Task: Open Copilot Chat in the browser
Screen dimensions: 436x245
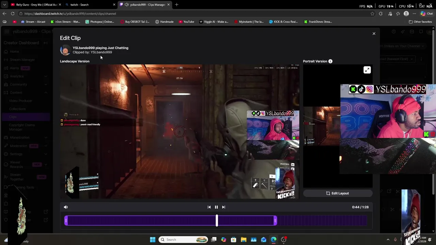Action: [x=426, y=14]
